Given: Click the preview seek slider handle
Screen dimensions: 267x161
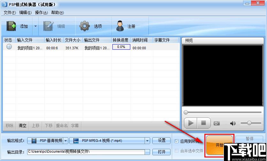Looking at the screenshot, I should 186,112.
